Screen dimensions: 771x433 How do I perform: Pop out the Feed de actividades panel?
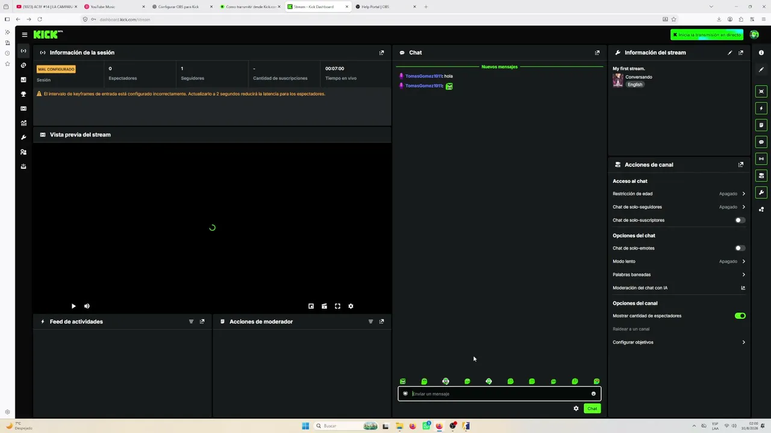pos(202,321)
